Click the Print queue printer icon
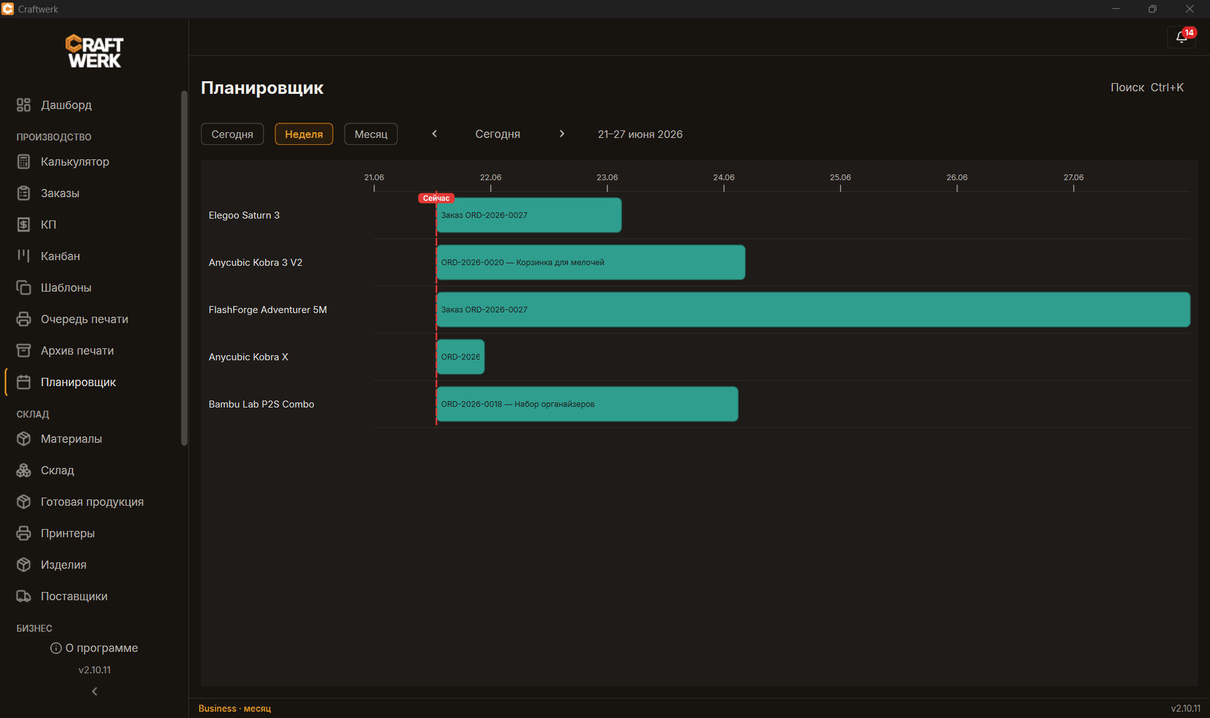The height and width of the screenshot is (718, 1210). point(23,319)
